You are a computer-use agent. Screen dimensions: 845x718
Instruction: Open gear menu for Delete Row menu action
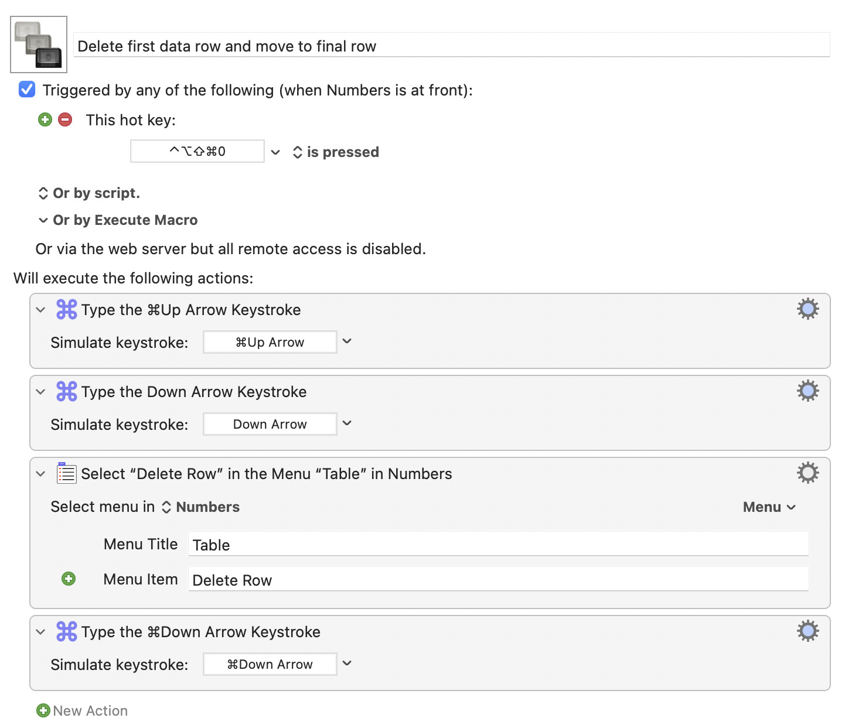click(x=807, y=473)
